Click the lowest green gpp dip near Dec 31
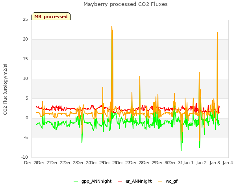The width and height of the screenshot is (252, 189). point(181,151)
